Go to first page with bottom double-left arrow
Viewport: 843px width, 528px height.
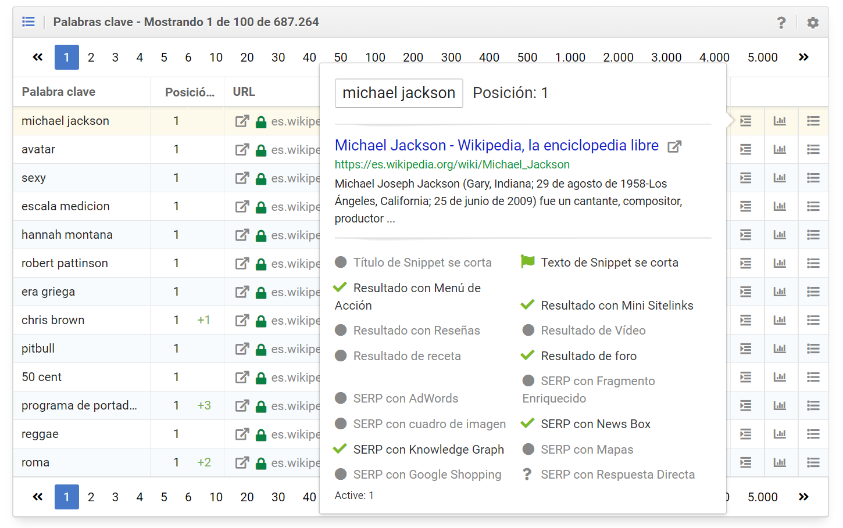pyautogui.click(x=38, y=497)
